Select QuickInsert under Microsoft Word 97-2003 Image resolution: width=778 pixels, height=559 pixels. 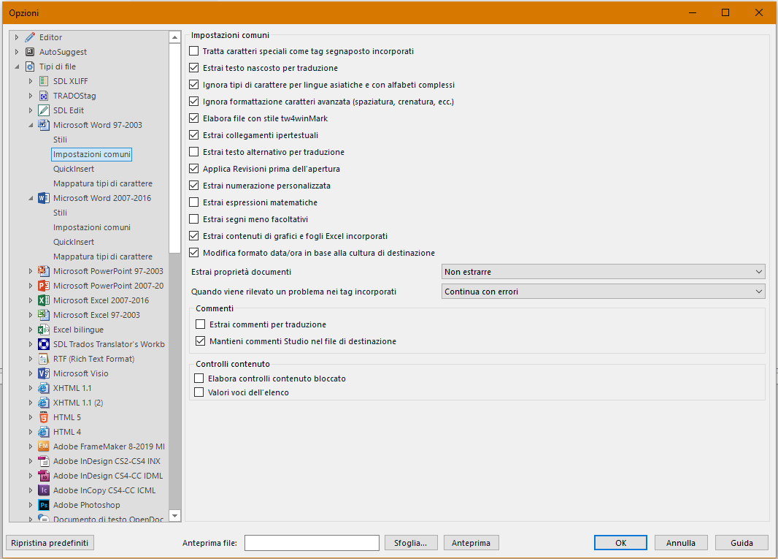pos(74,169)
